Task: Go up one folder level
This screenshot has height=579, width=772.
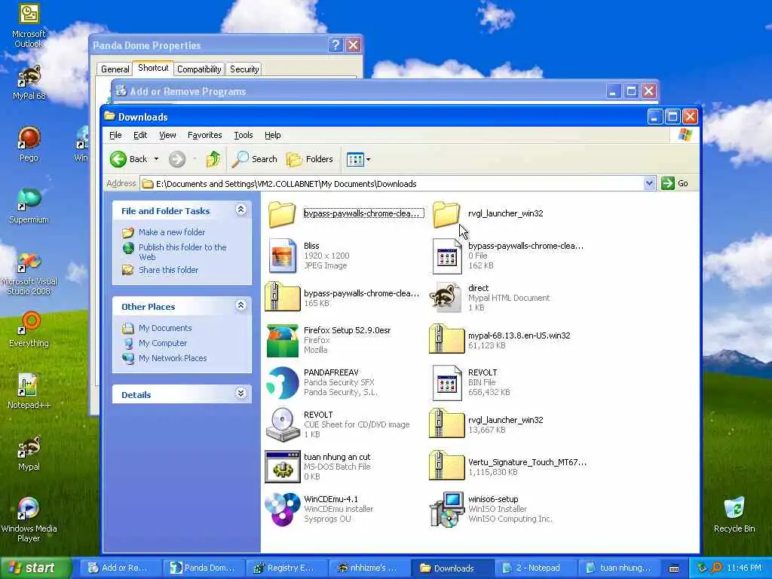Action: (213, 159)
